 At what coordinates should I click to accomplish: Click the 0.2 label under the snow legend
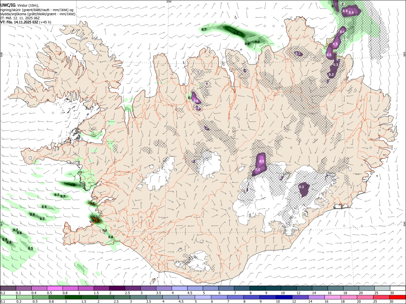[x=3, y=293]
